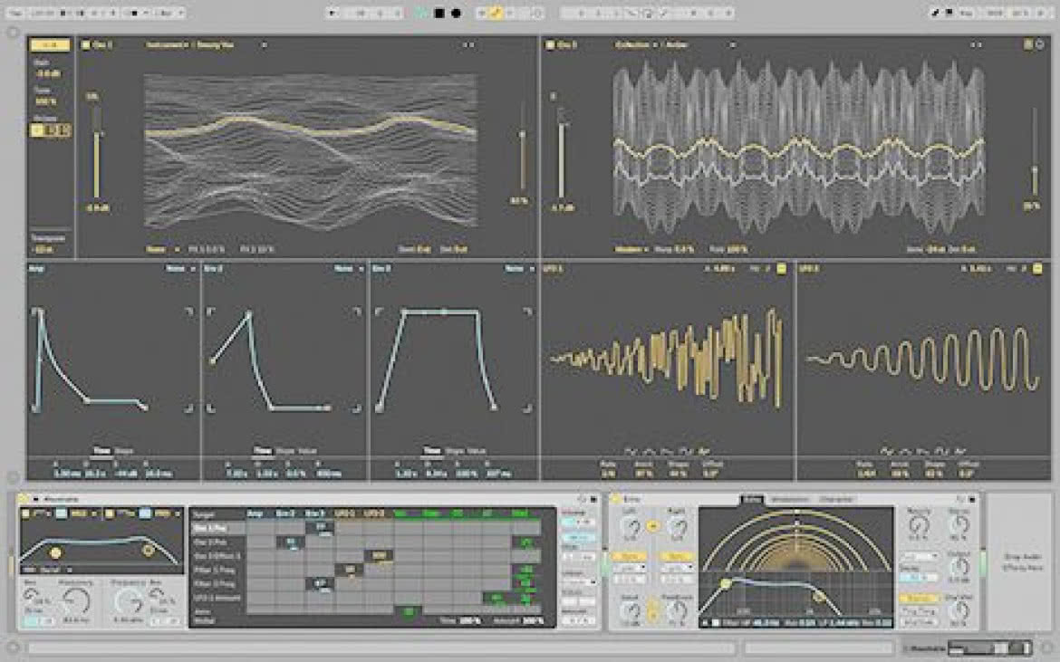This screenshot has width=1060, height=662.
Task: Toggle Echo device activator
Action: 616,499
